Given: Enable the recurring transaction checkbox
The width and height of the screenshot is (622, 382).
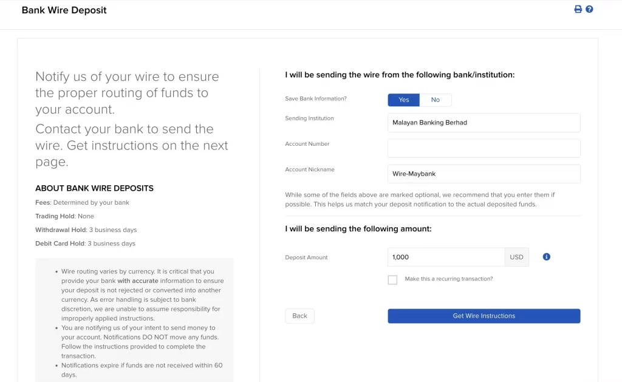Looking at the screenshot, I should [392, 279].
